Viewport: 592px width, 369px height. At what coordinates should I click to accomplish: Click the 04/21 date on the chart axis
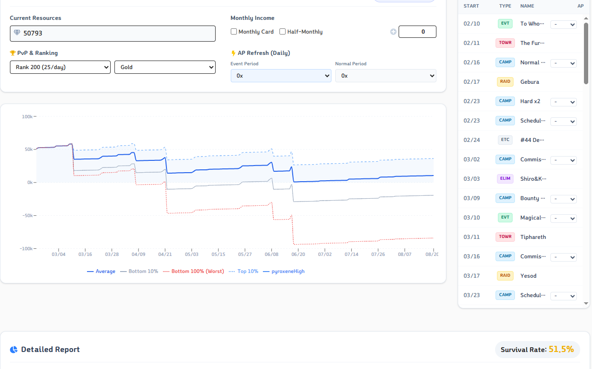165,254
